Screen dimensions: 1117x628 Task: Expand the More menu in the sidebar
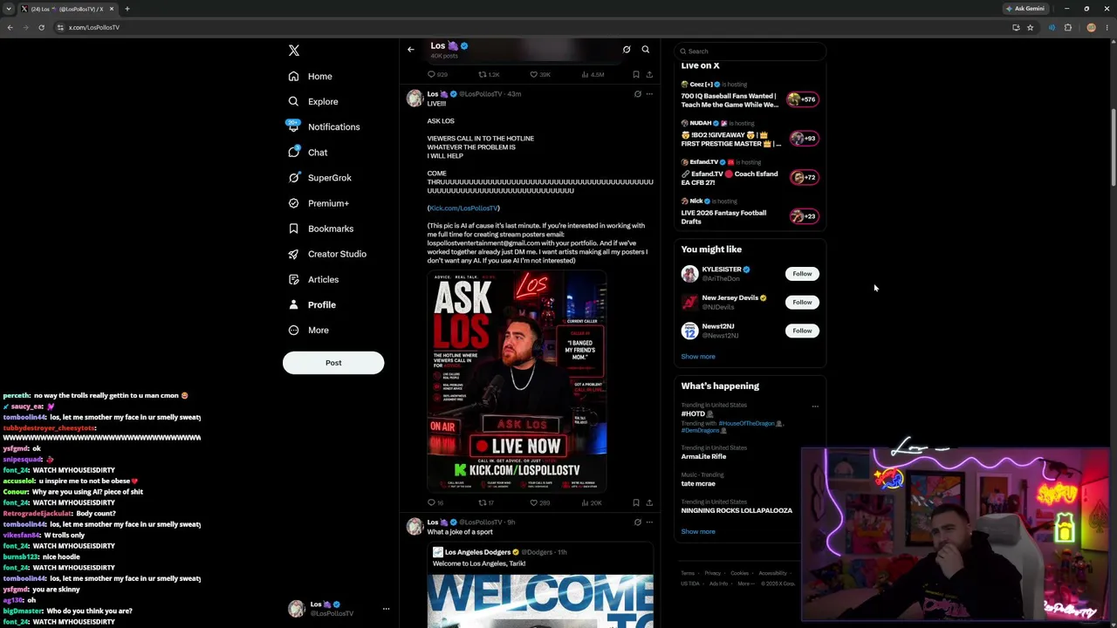(x=308, y=330)
